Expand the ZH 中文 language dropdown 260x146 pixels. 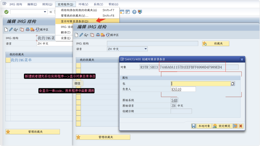click(145, 49)
